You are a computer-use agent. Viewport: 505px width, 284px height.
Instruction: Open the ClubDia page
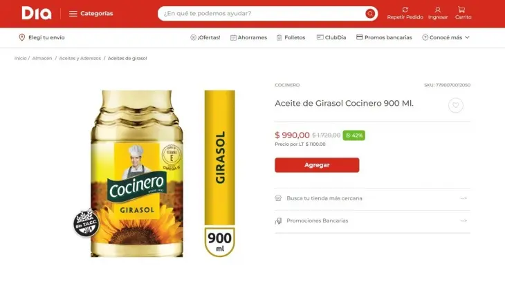click(331, 37)
